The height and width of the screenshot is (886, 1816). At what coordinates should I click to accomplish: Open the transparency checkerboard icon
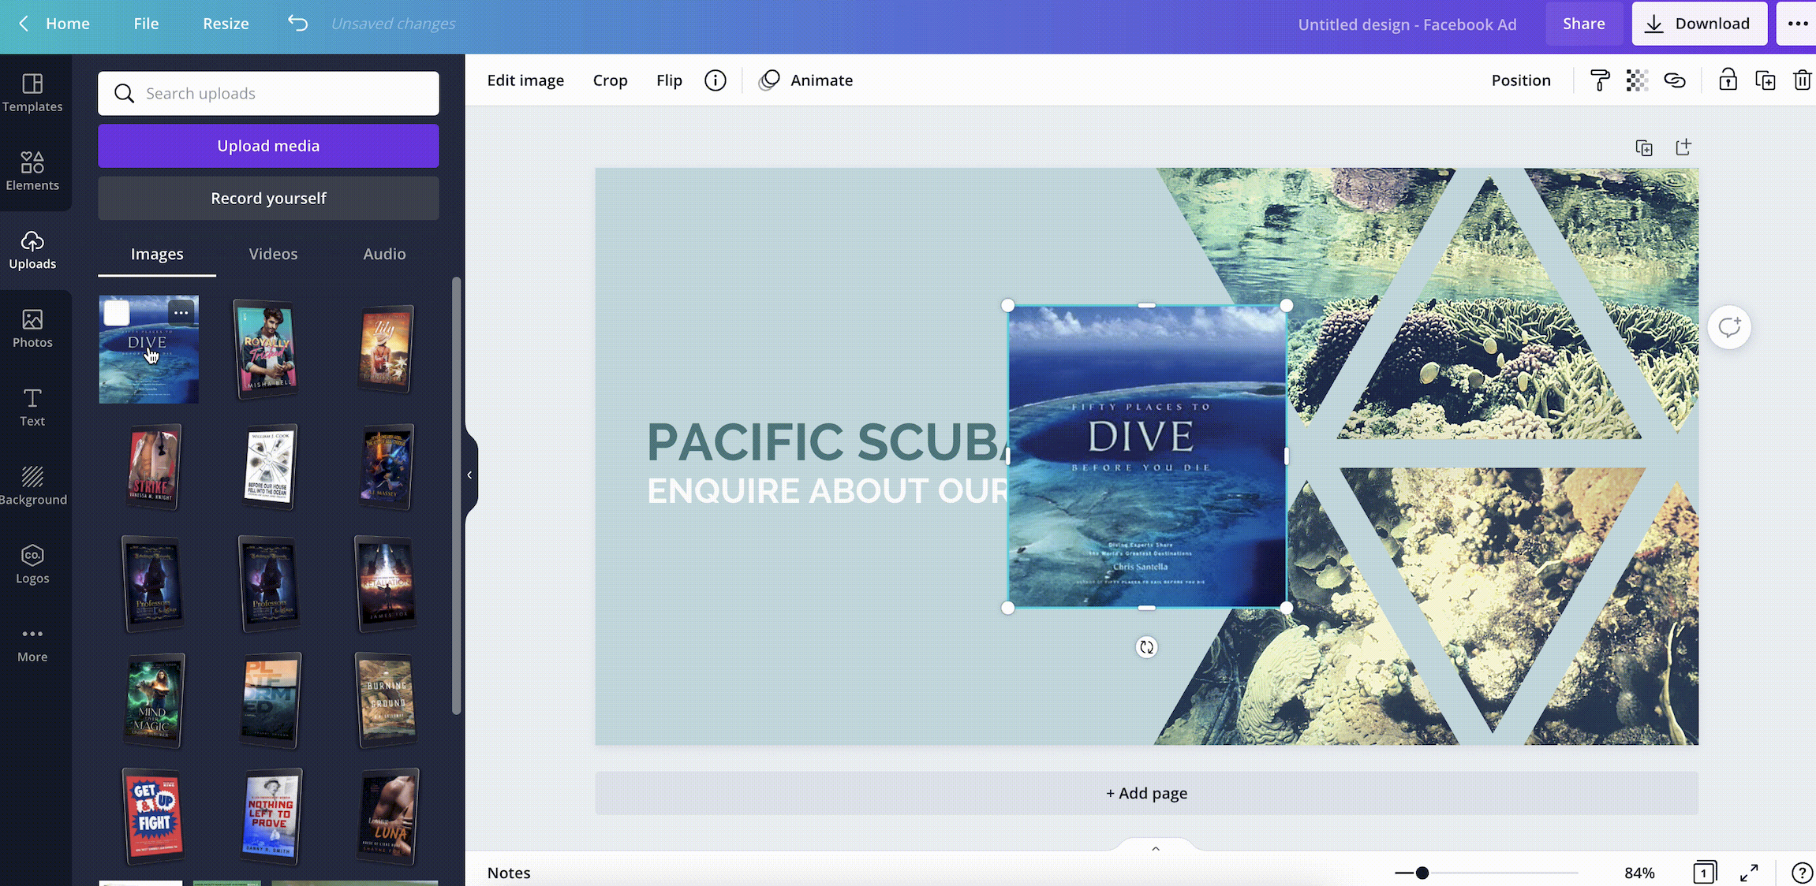(x=1637, y=80)
